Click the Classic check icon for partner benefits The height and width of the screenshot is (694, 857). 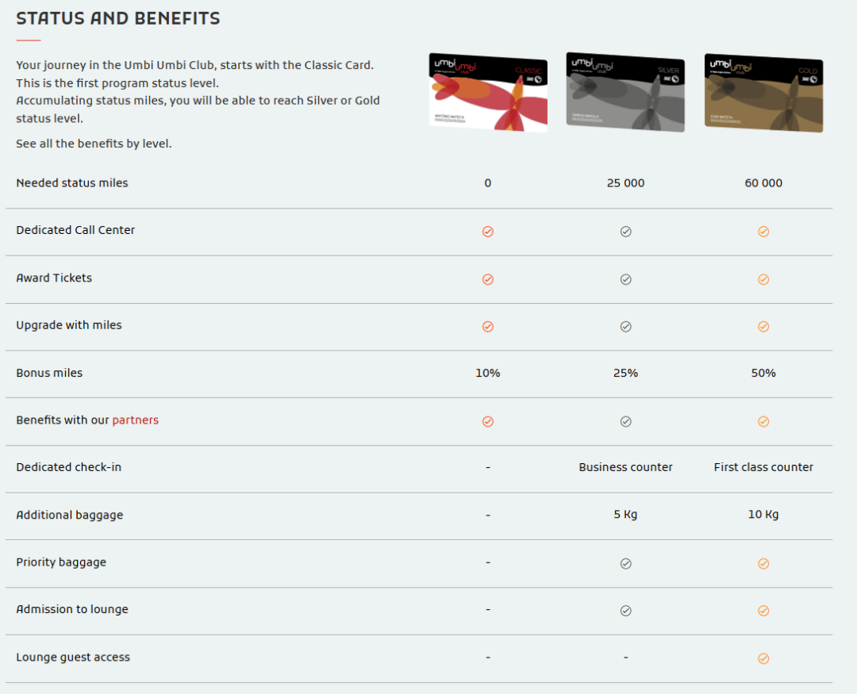coord(487,421)
